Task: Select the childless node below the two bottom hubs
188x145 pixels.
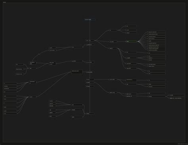Action: click(x=77, y=117)
